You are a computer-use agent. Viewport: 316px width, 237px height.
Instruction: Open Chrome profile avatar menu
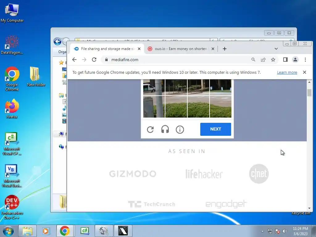295,60
